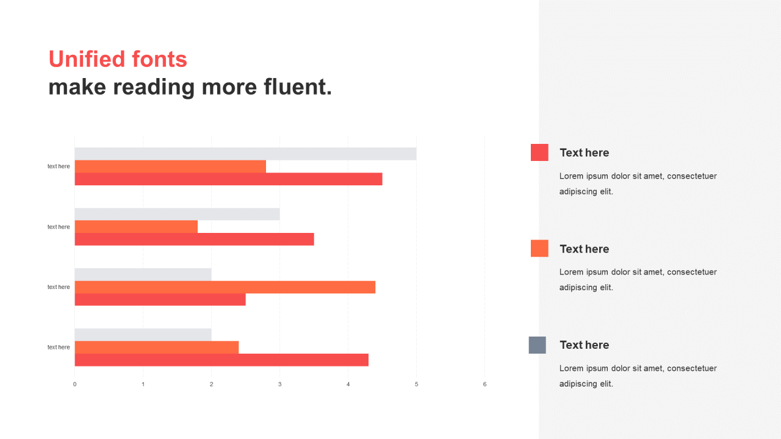Select the red "Unified fonts" title
This screenshot has height=439, width=781.
[118, 59]
